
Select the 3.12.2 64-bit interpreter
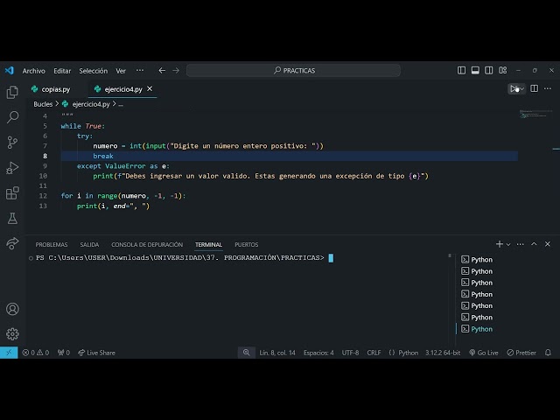point(443,353)
